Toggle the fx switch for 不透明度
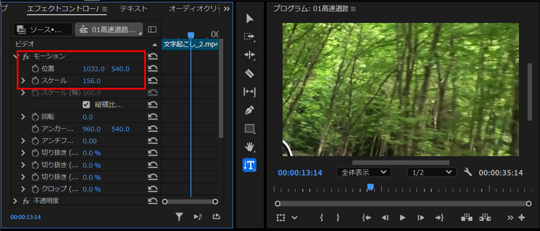The height and width of the screenshot is (231, 540). 26,201
